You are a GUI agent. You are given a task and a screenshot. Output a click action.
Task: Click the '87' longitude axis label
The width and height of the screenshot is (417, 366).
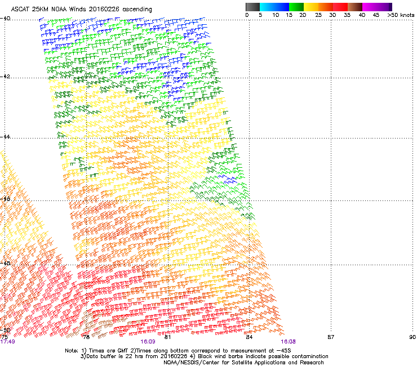(331, 337)
